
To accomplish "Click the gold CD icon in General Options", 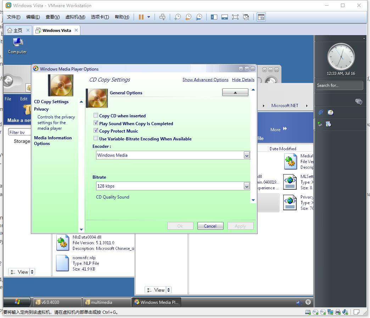I will pos(97,98).
